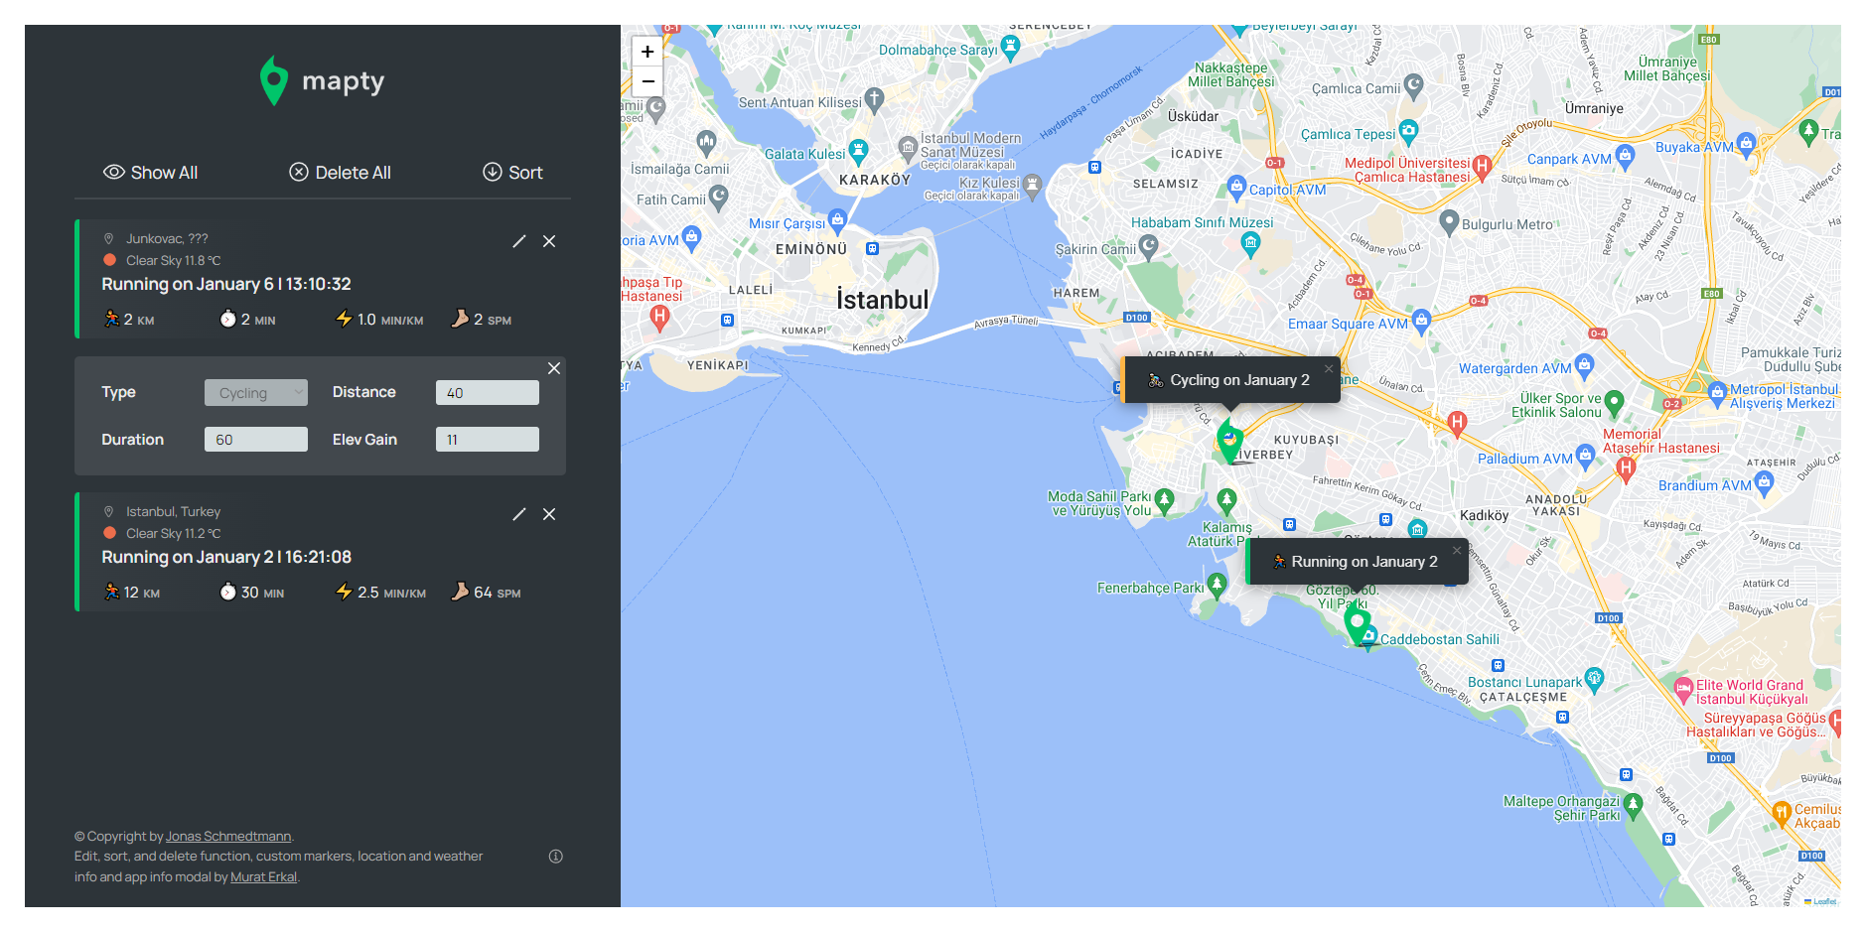This screenshot has height=932, width=1866.
Task: Delete the Running on January 6 workout
Action: (x=549, y=241)
